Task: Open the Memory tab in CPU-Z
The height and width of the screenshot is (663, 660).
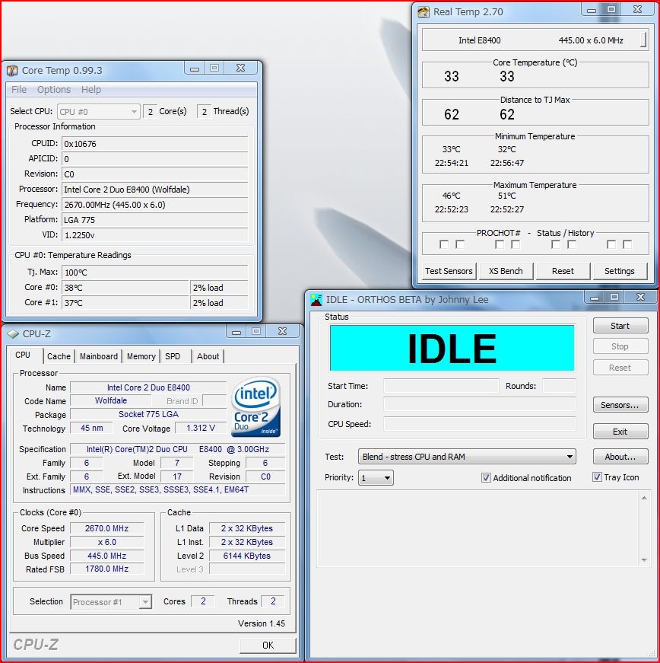Action: pyautogui.click(x=141, y=356)
